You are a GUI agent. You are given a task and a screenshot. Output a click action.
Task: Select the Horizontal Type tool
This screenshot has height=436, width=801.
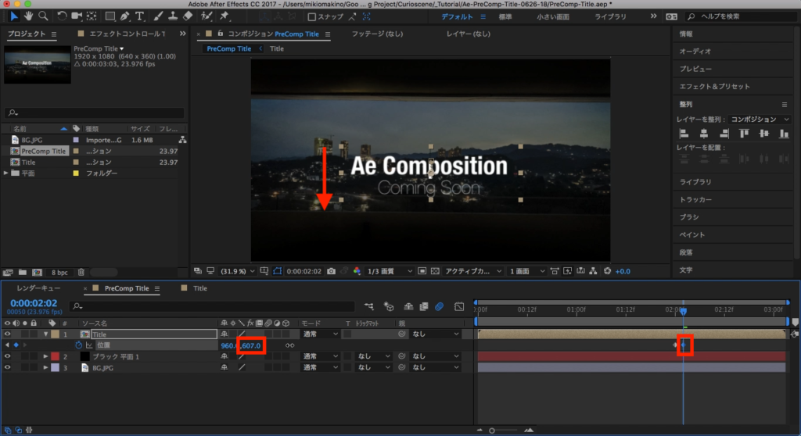(x=140, y=16)
